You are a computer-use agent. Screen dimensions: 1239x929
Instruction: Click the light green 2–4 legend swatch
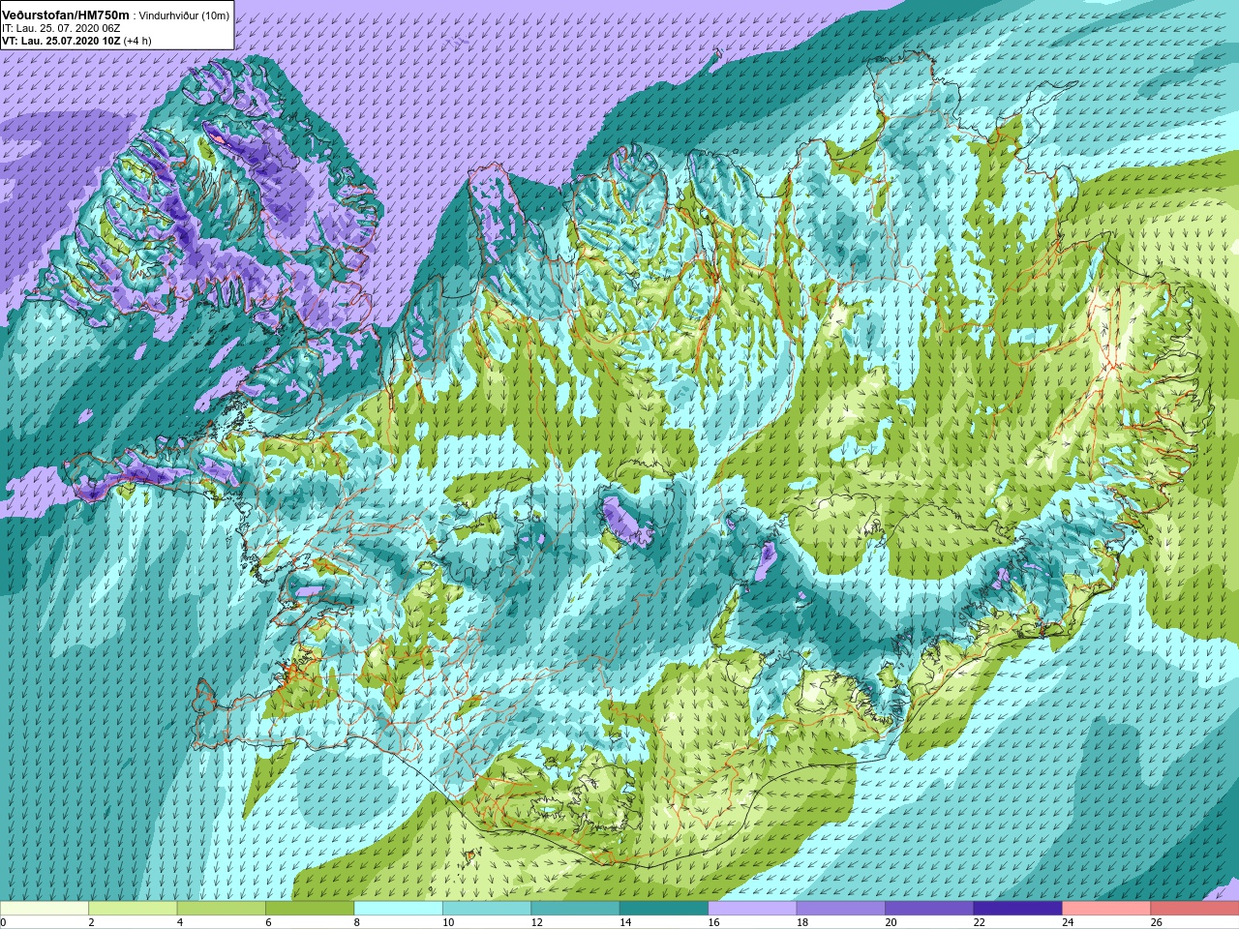tap(133, 909)
